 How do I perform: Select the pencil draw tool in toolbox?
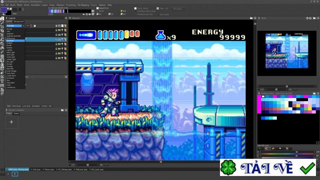2,23
